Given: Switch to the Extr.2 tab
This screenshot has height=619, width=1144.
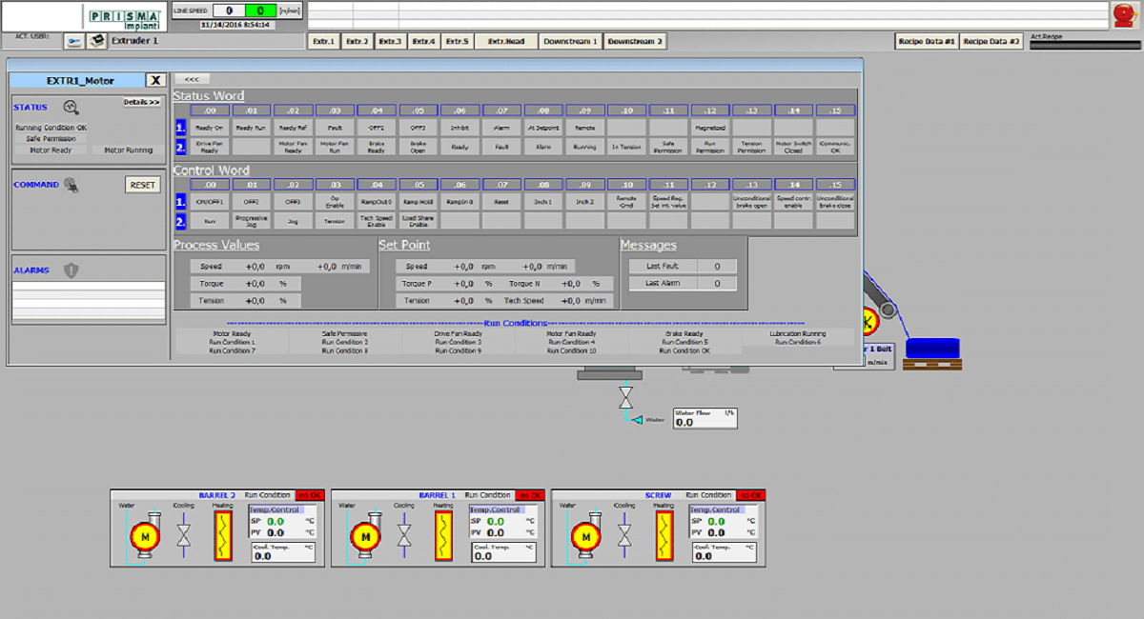Looking at the screenshot, I should click(x=357, y=42).
